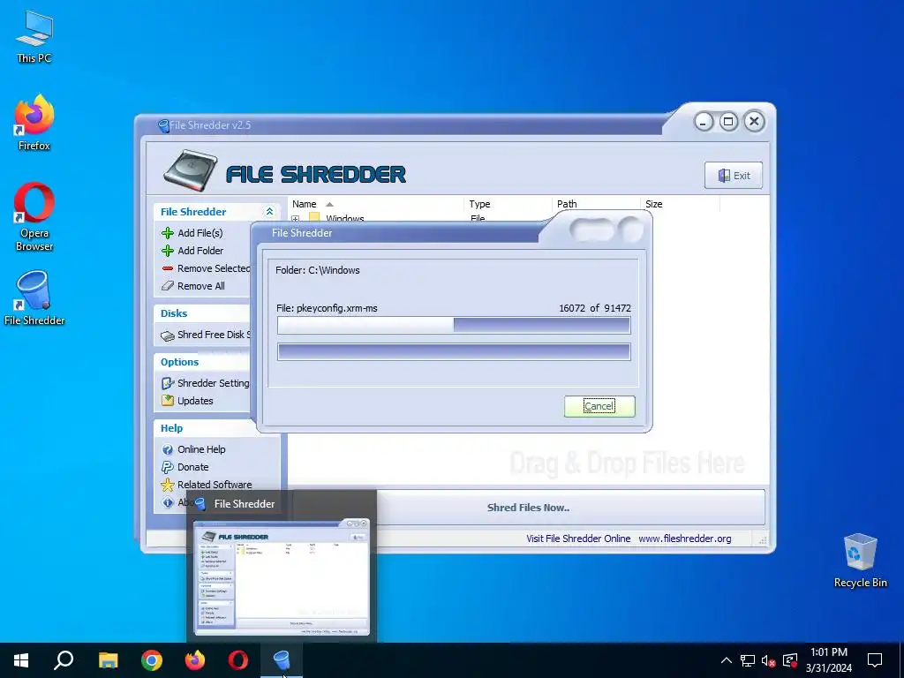The image size is (904, 678).
Task: Click pkeyconfig.xrm-ms file progress bar
Action: click(x=454, y=325)
